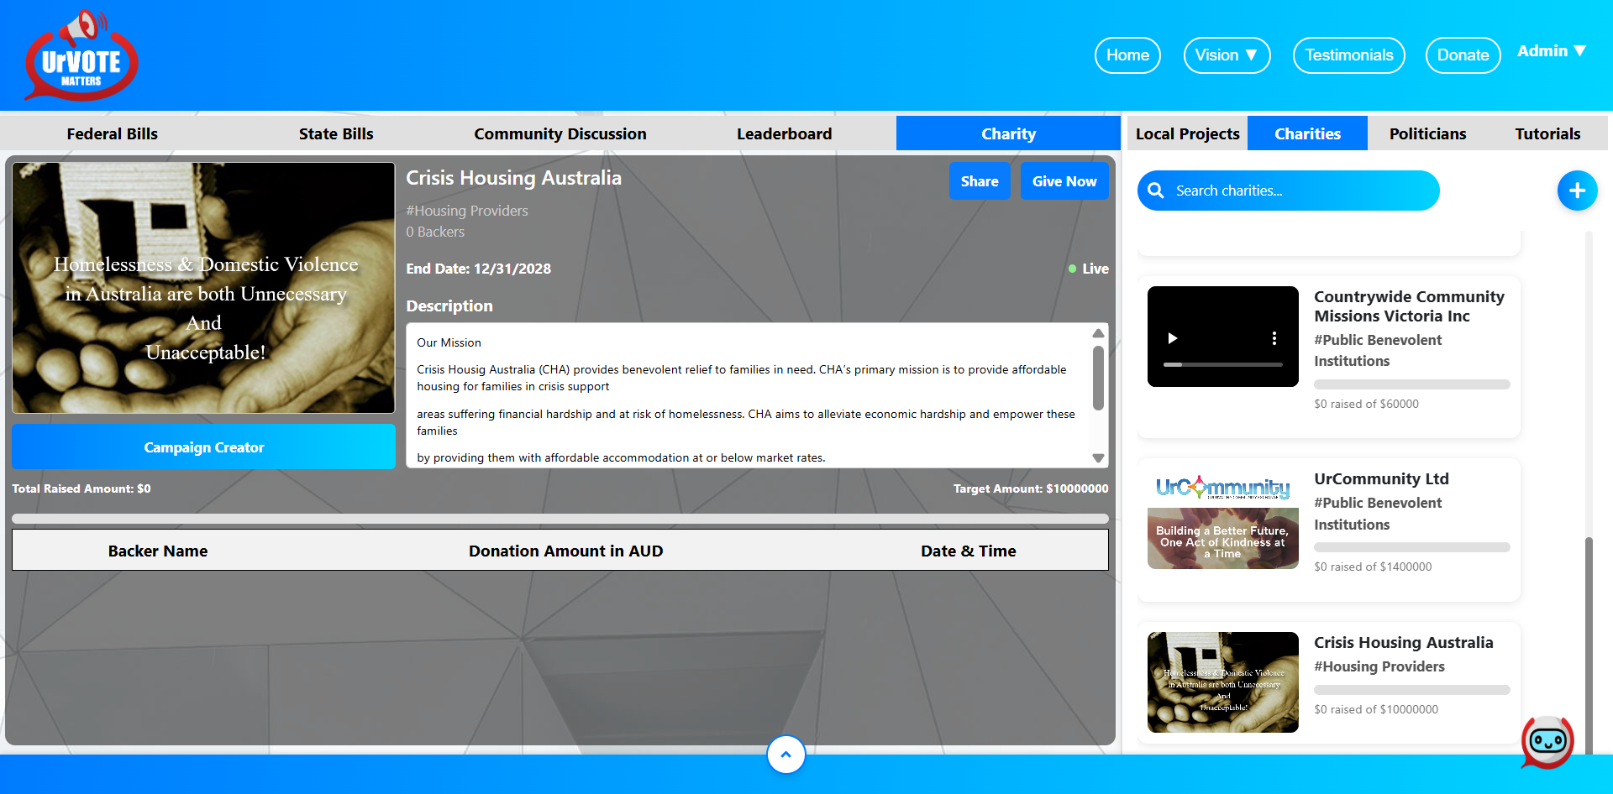Open the Leaderboard tab

(785, 133)
